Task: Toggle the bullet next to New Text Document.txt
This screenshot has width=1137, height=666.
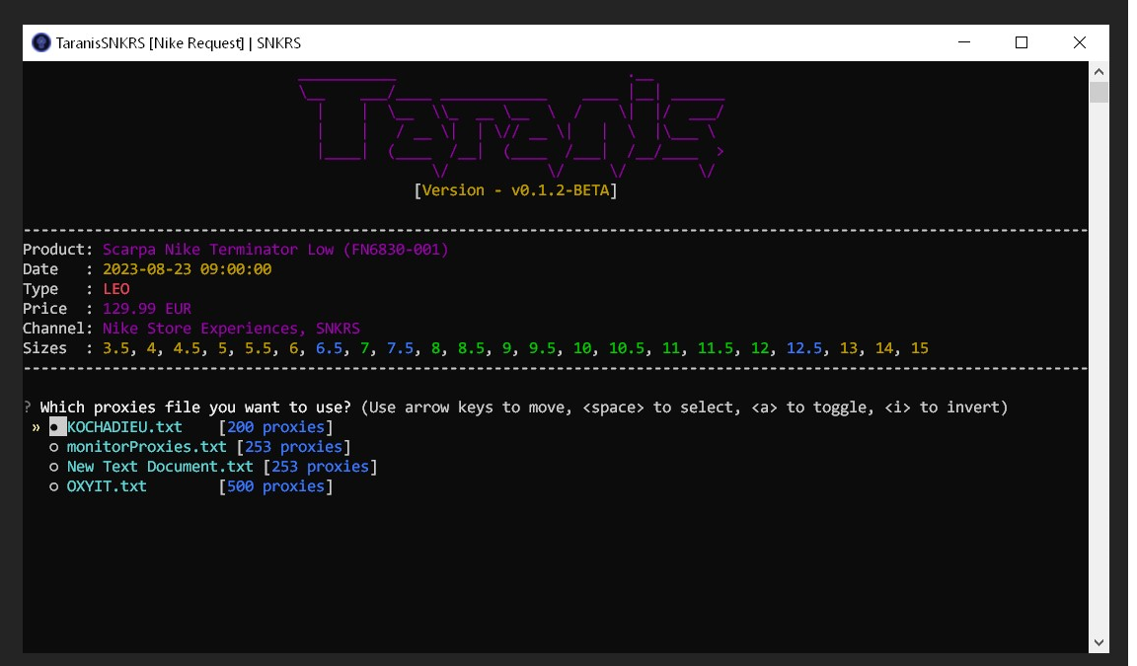Action: pos(55,467)
